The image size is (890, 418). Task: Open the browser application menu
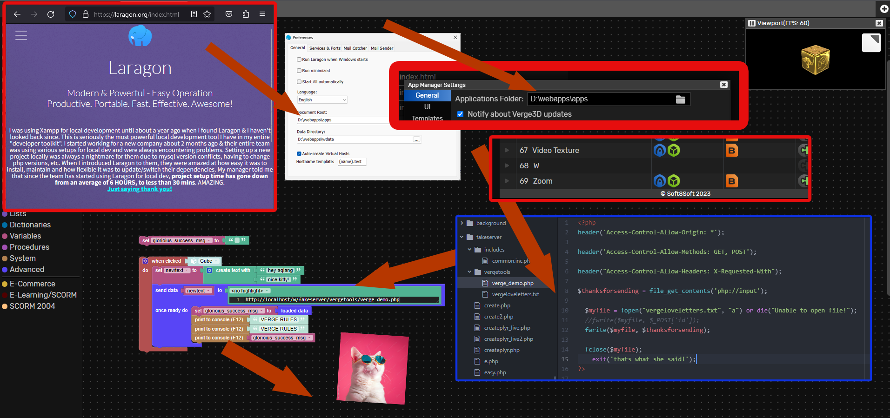click(x=262, y=14)
